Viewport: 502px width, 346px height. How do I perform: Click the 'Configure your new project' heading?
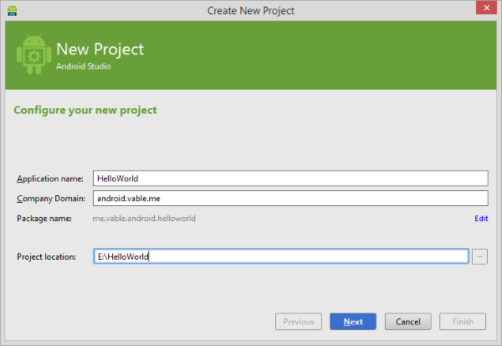coord(85,111)
